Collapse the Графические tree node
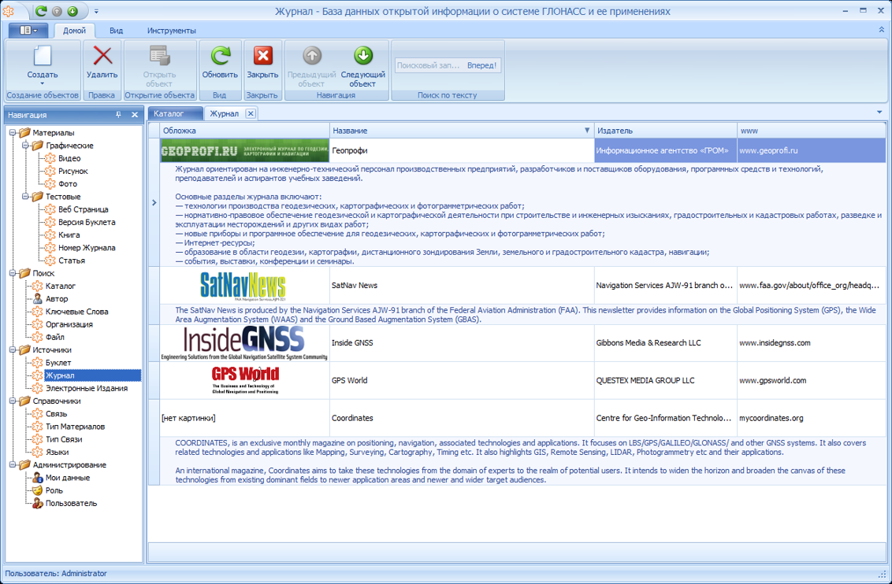This screenshot has width=892, height=584. tap(25, 146)
